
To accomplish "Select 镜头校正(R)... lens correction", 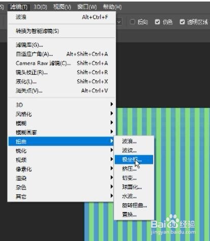I will [x=62, y=73].
